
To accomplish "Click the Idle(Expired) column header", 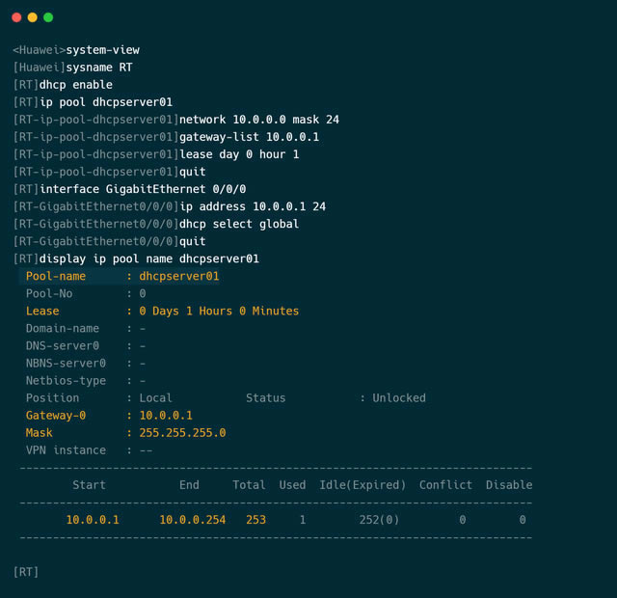I will [361, 485].
